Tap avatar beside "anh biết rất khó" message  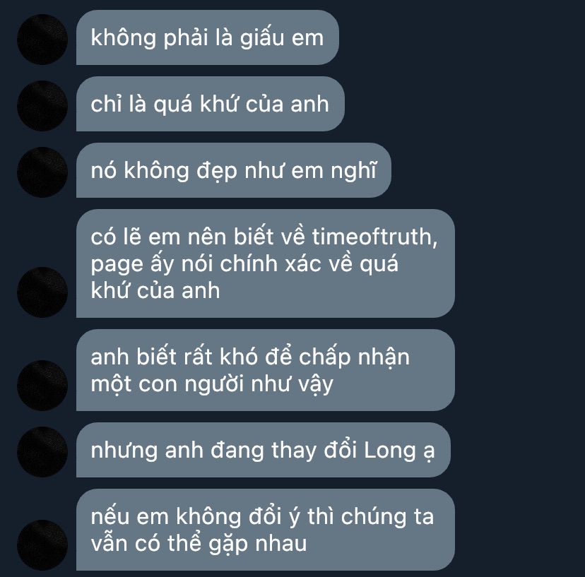click(x=42, y=386)
